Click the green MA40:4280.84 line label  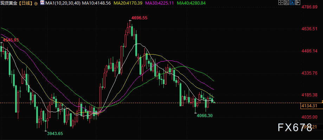coord(191,3)
